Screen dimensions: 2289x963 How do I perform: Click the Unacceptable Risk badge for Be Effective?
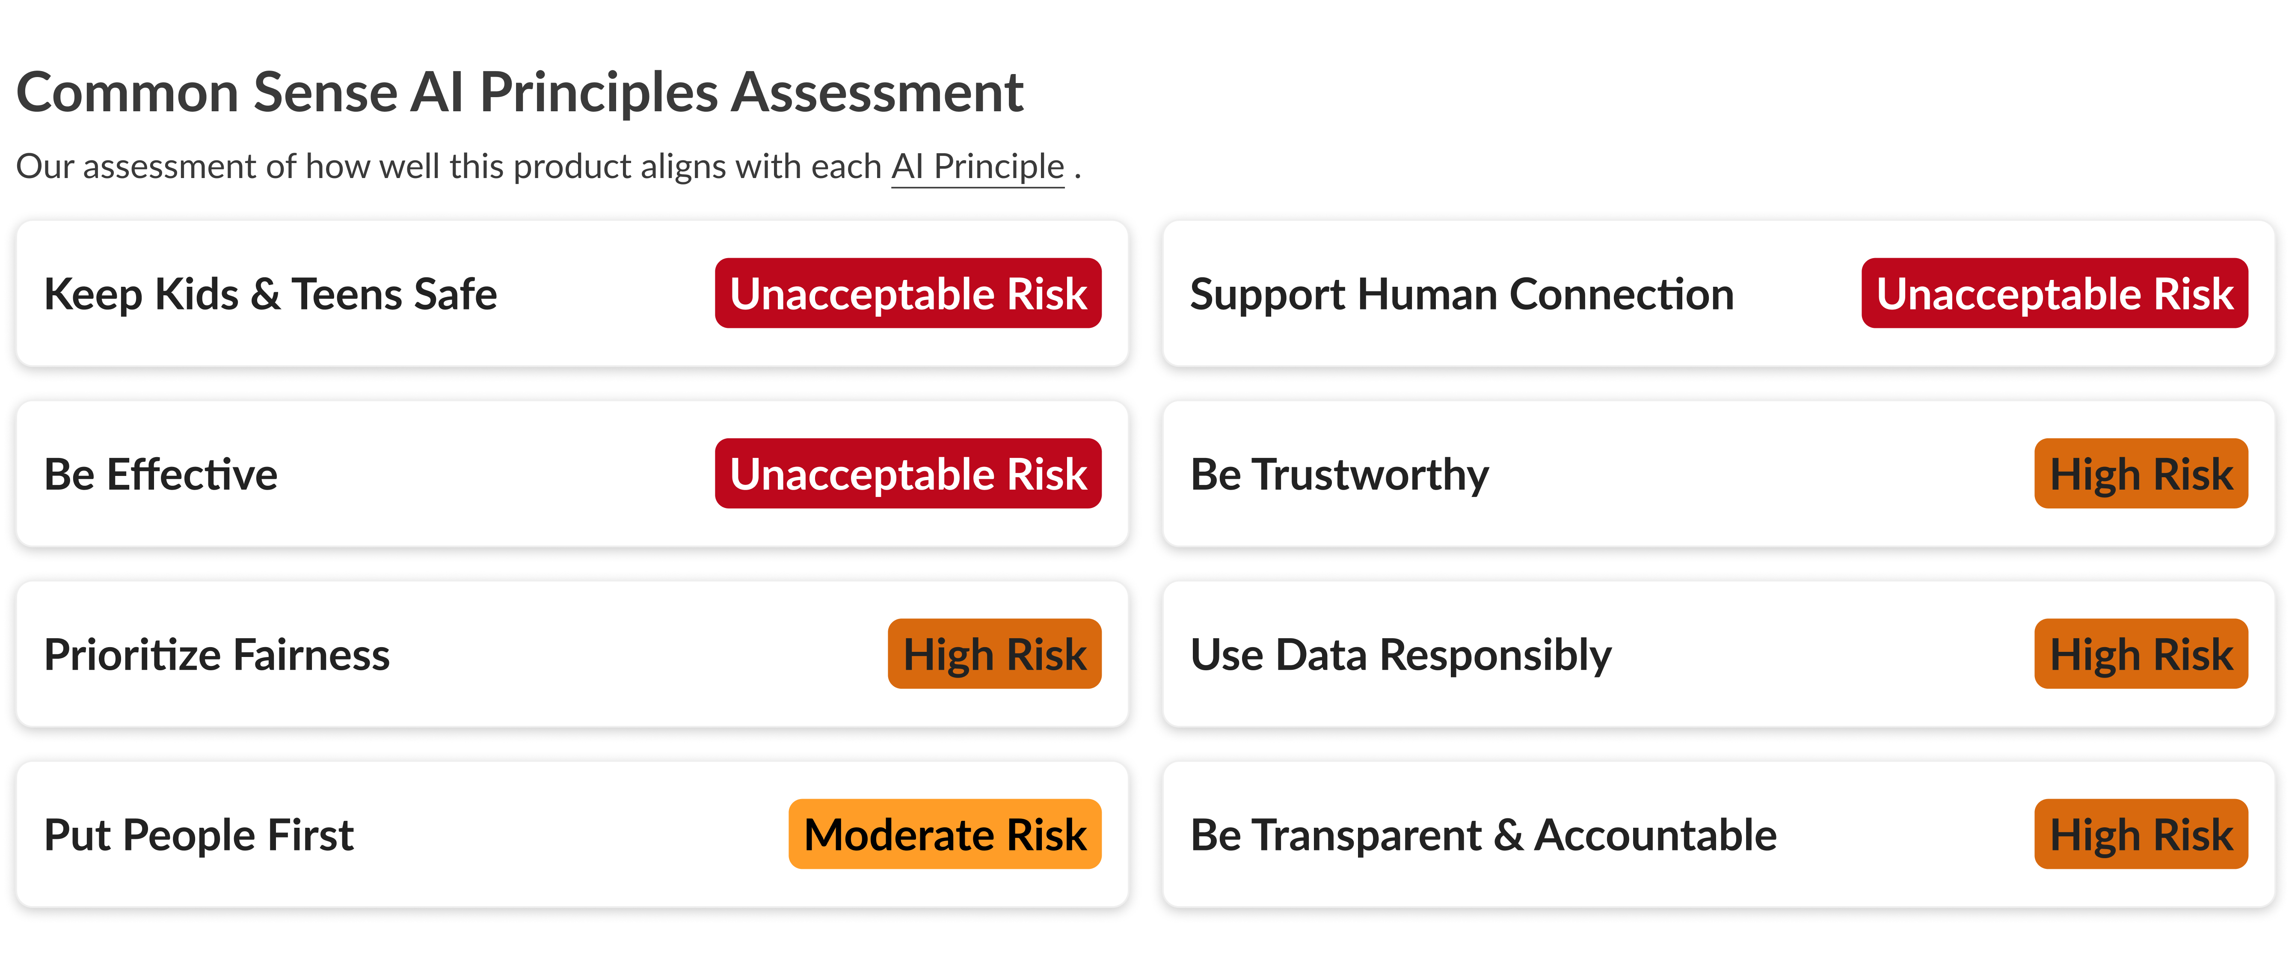[x=908, y=474]
